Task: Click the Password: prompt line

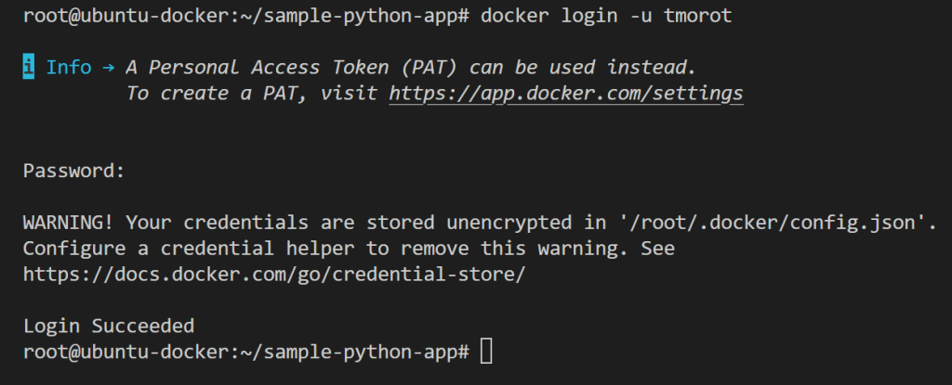Action: click(x=73, y=171)
